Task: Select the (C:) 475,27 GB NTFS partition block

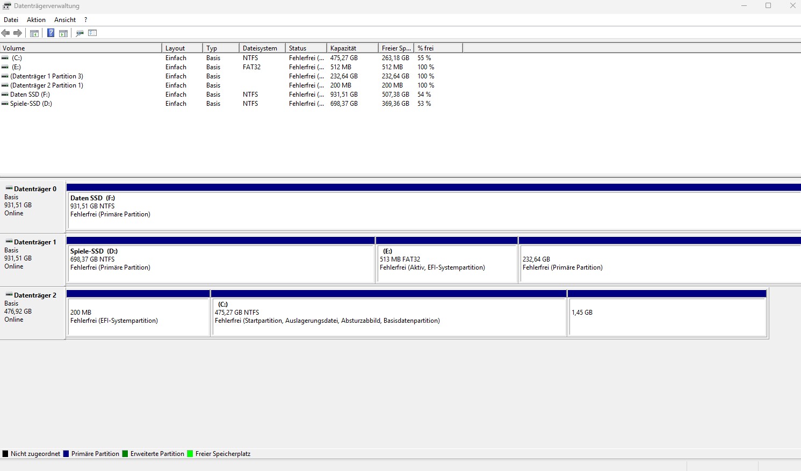Action: 389,313
